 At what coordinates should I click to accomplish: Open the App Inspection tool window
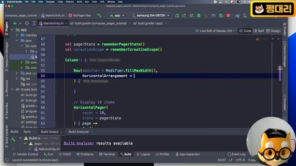(188, 154)
